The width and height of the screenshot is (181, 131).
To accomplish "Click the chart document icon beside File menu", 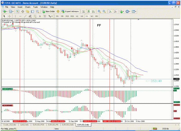I will 3,7.
